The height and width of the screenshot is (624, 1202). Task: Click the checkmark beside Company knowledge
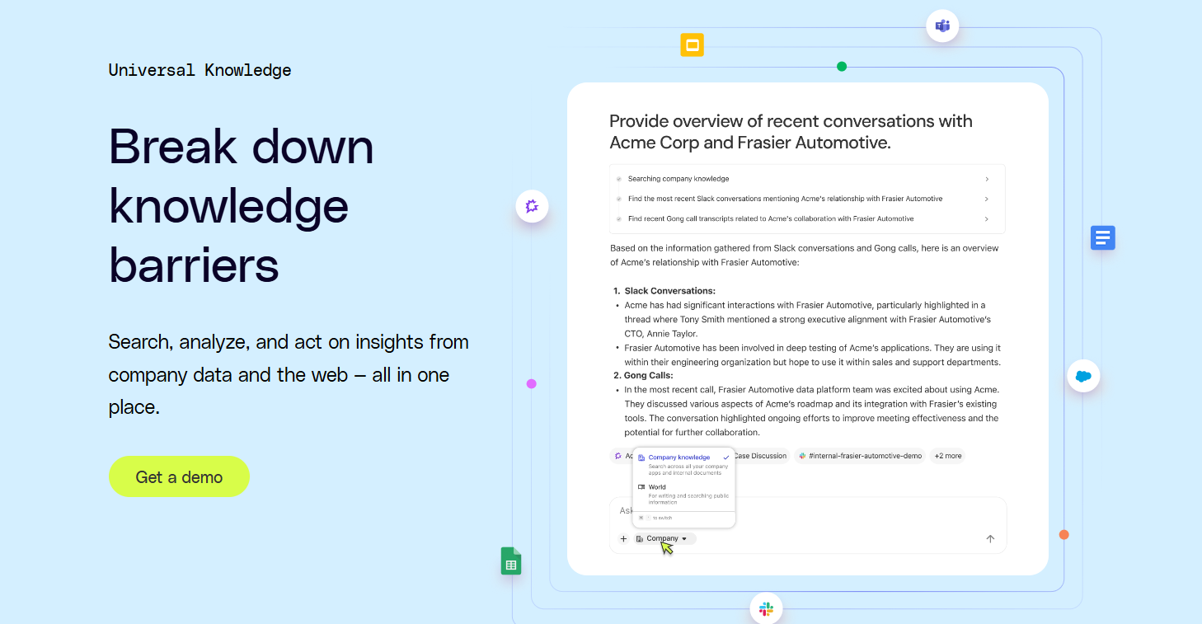pyautogui.click(x=726, y=457)
